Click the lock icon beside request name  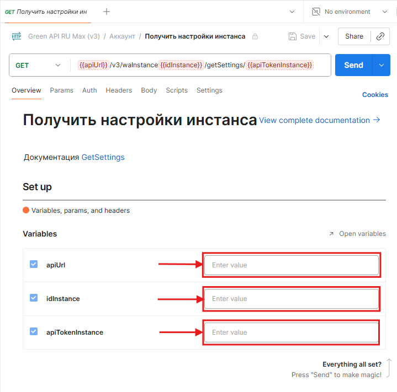pos(255,36)
